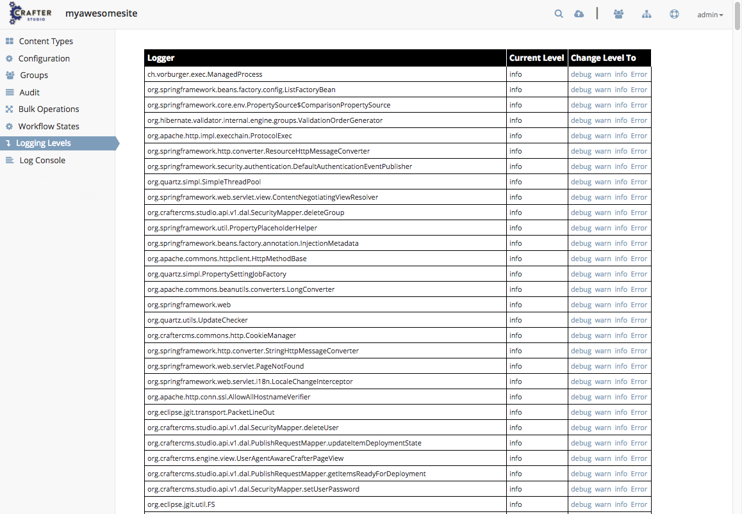Open the search tool in top bar
The image size is (742, 514).
558,13
